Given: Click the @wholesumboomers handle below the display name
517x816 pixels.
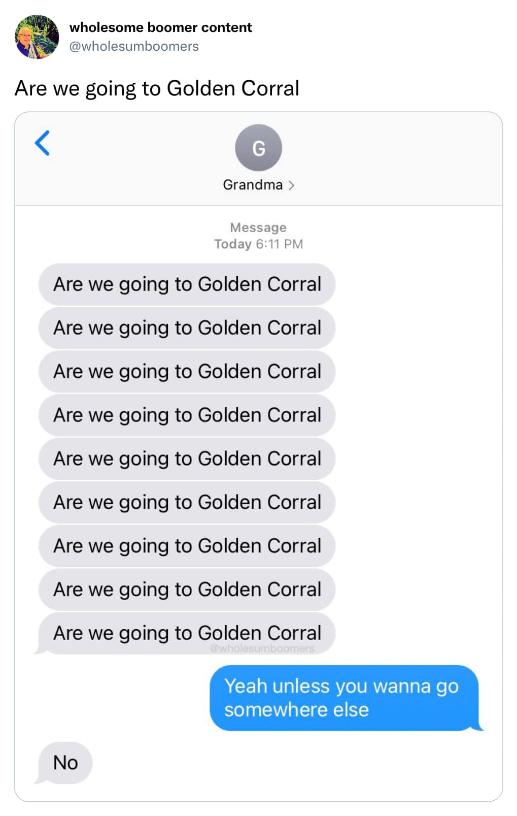Looking at the screenshot, I should pos(134,46).
